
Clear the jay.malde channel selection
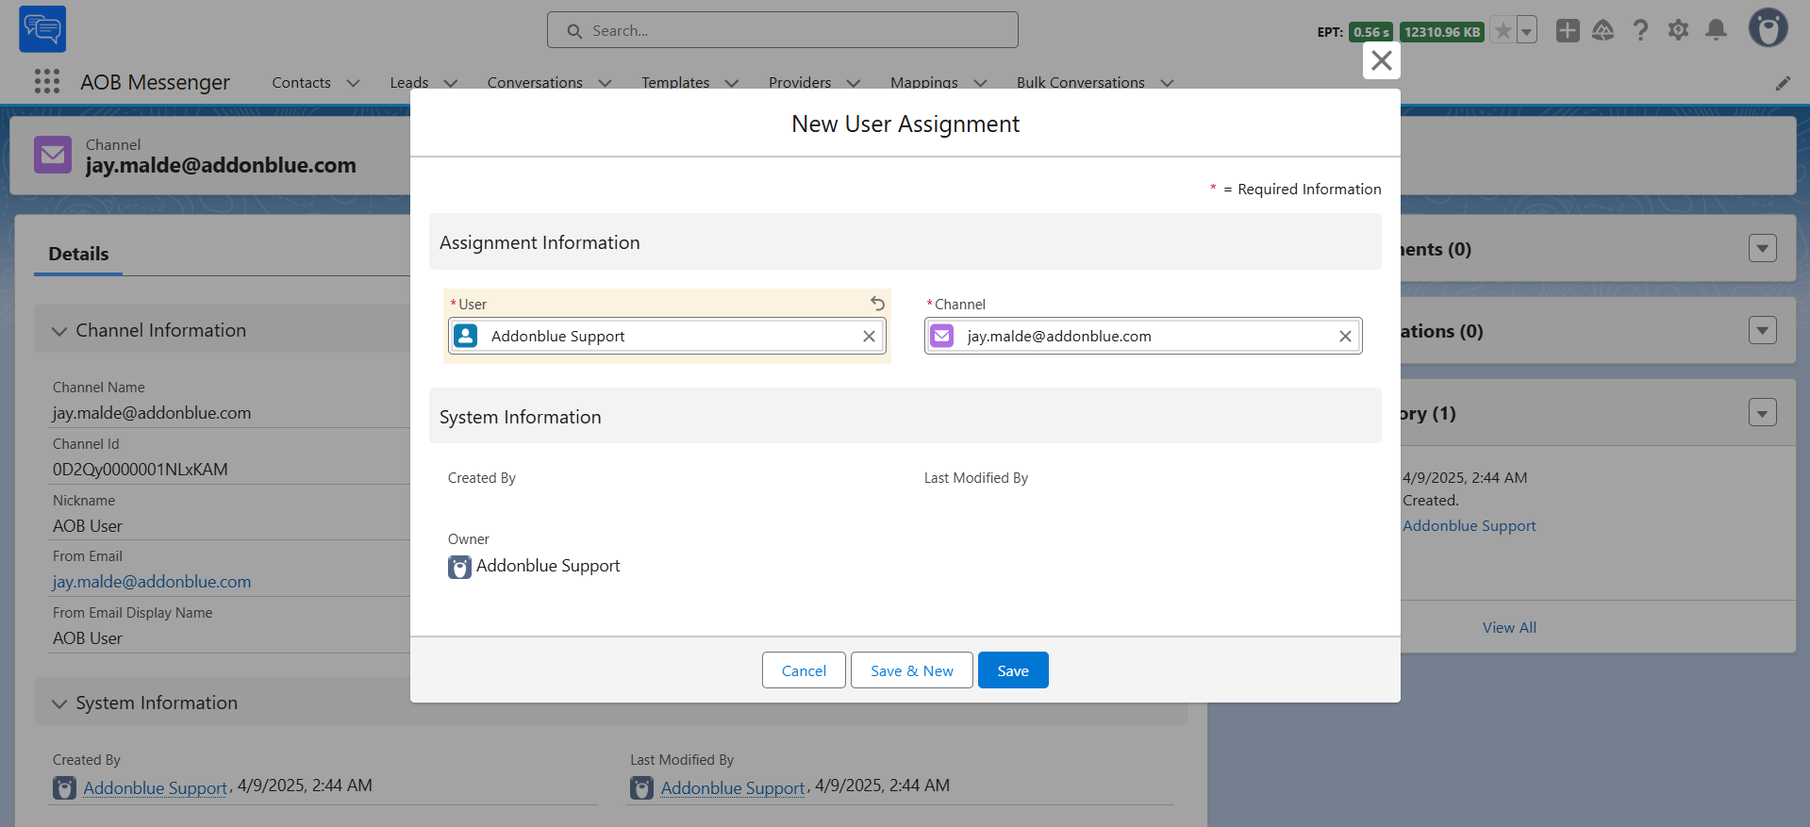[1345, 336]
